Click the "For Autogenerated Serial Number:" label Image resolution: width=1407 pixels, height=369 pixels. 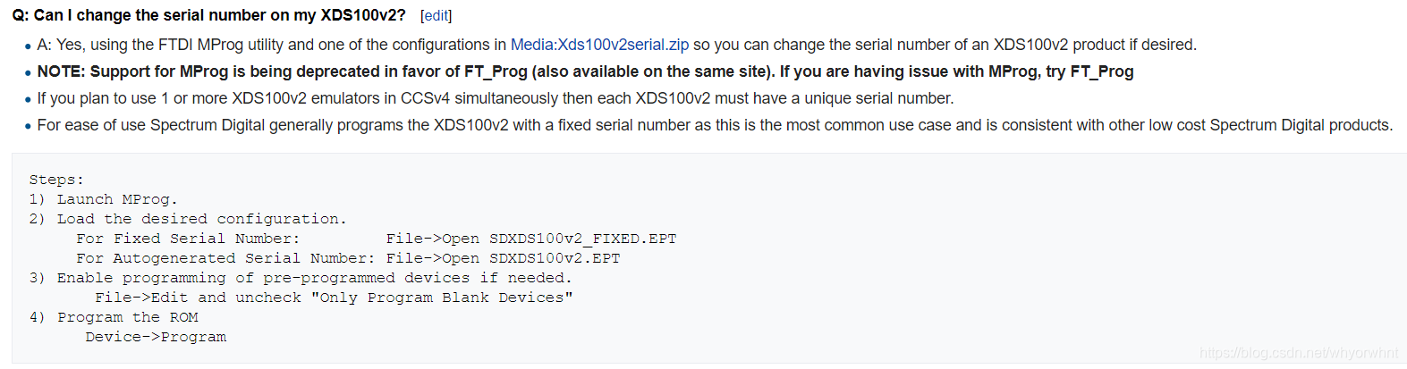[225, 258]
